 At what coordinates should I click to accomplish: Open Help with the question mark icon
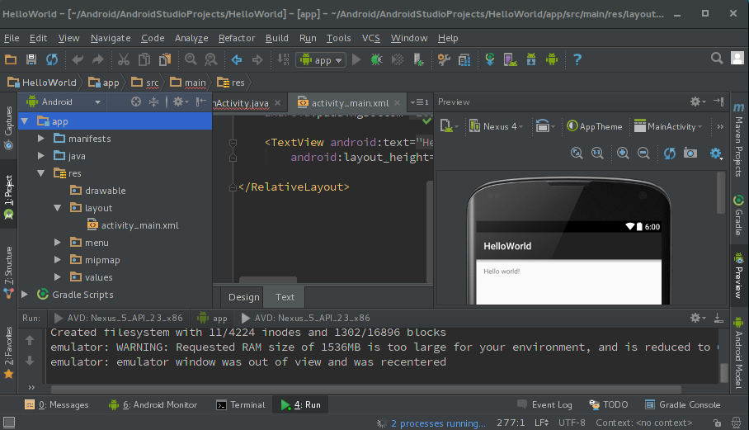577,59
